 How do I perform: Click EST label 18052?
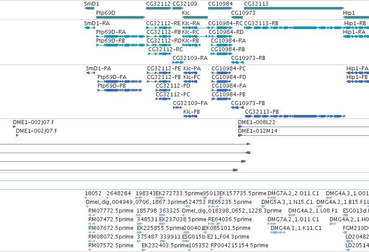(93, 193)
